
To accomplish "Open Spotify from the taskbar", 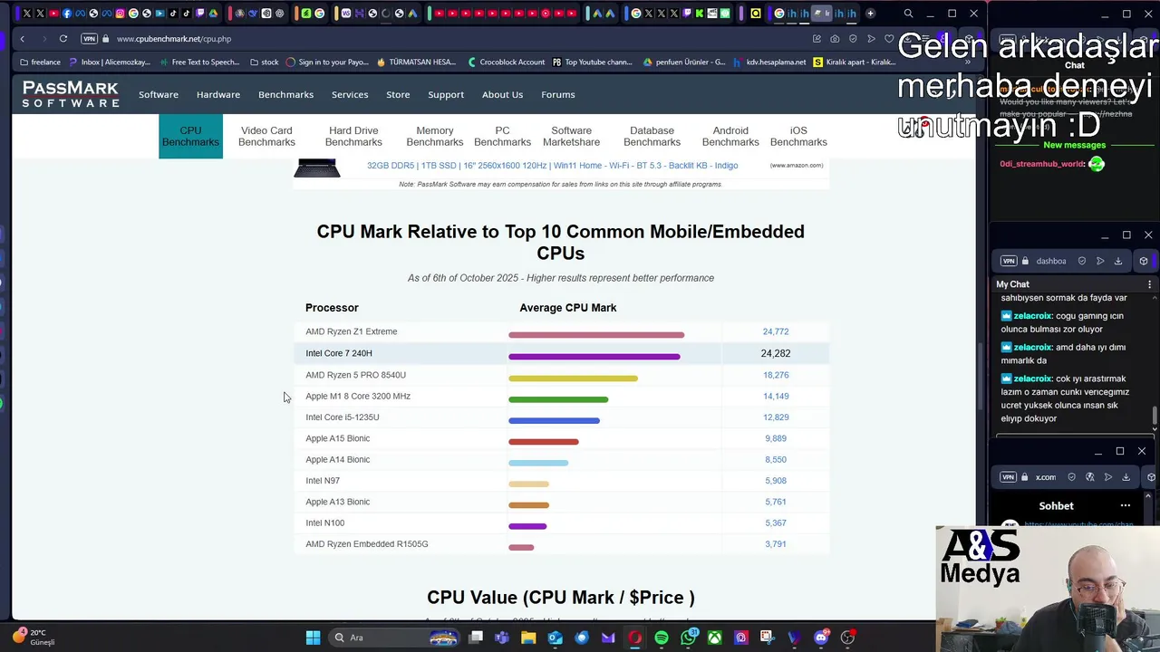I will click(x=662, y=638).
